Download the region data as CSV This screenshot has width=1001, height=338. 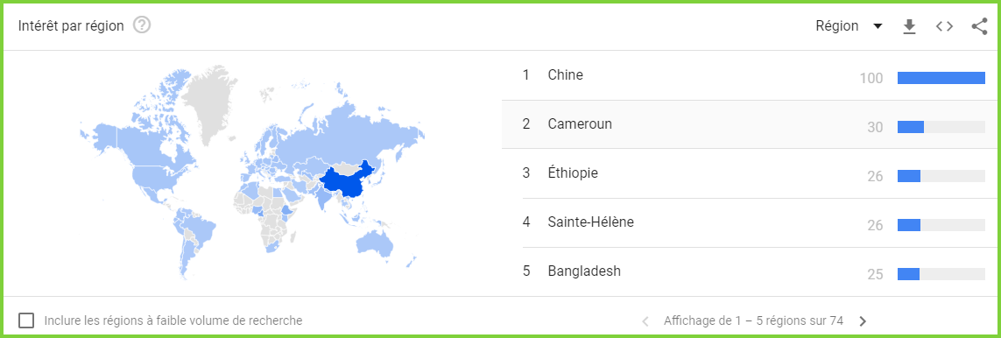(x=909, y=26)
